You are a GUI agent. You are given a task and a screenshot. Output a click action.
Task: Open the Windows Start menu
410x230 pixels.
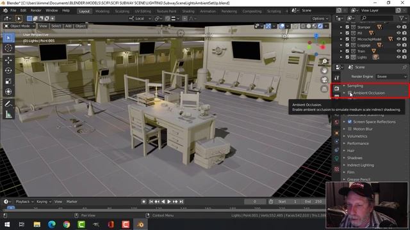pos(7,224)
